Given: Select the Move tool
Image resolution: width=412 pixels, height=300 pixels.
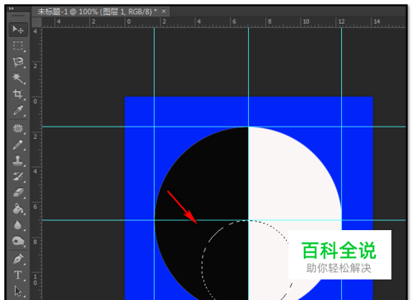Looking at the screenshot, I should click(18, 30).
